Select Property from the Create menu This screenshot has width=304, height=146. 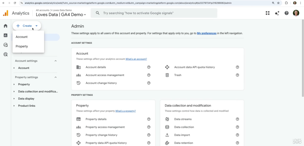click(28, 46)
